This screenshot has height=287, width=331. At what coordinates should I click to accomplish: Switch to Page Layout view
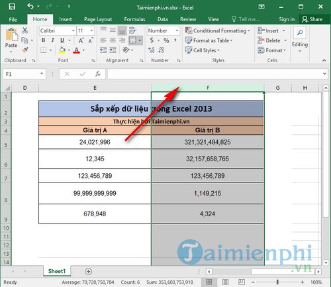pos(225,282)
